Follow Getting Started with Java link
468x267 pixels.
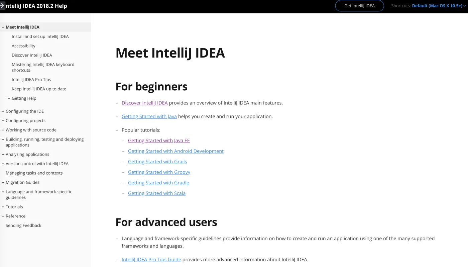tap(149, 117)
